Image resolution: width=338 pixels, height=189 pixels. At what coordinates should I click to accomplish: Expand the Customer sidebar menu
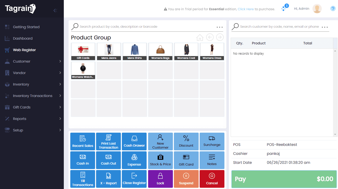click(22, 61)
